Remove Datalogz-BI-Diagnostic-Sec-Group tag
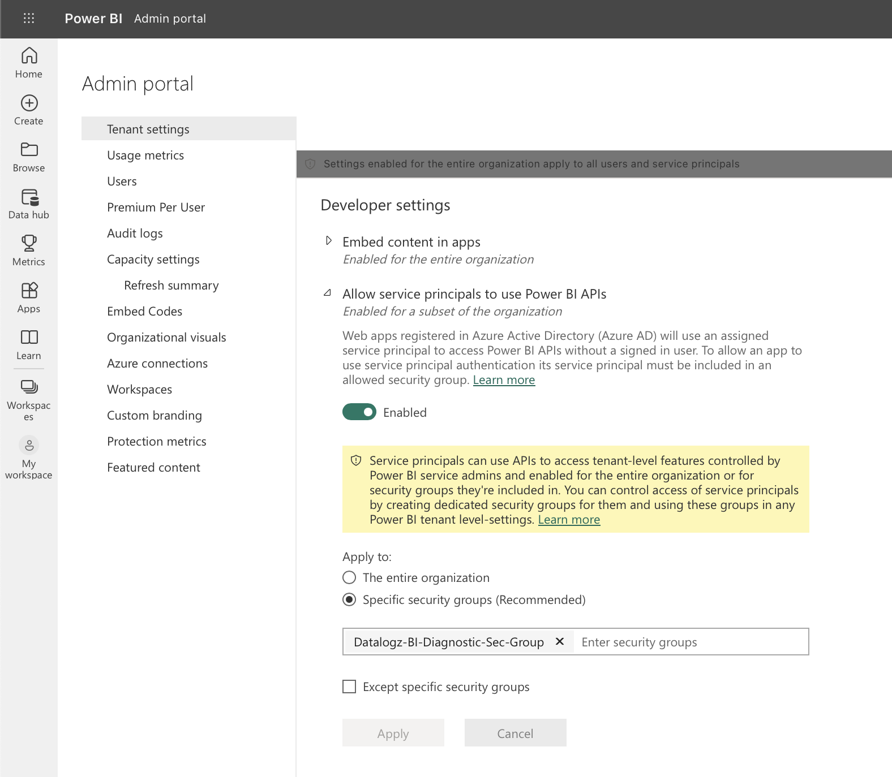 (560, 641)
